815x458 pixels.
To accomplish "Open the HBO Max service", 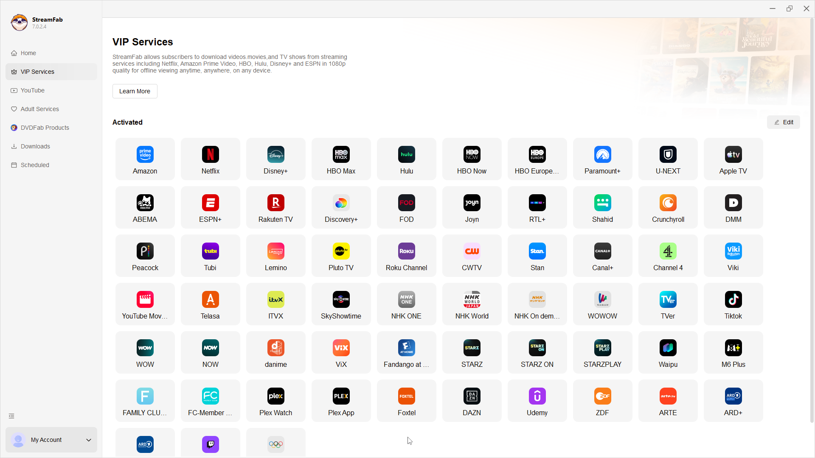I will pyautogui.click(x=341, y=159).
